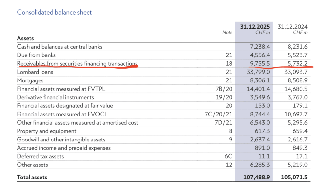The image size is (332, 196).
Task: Click underlined Receivables from securities financing transactions label
Action: click(77, 64)
